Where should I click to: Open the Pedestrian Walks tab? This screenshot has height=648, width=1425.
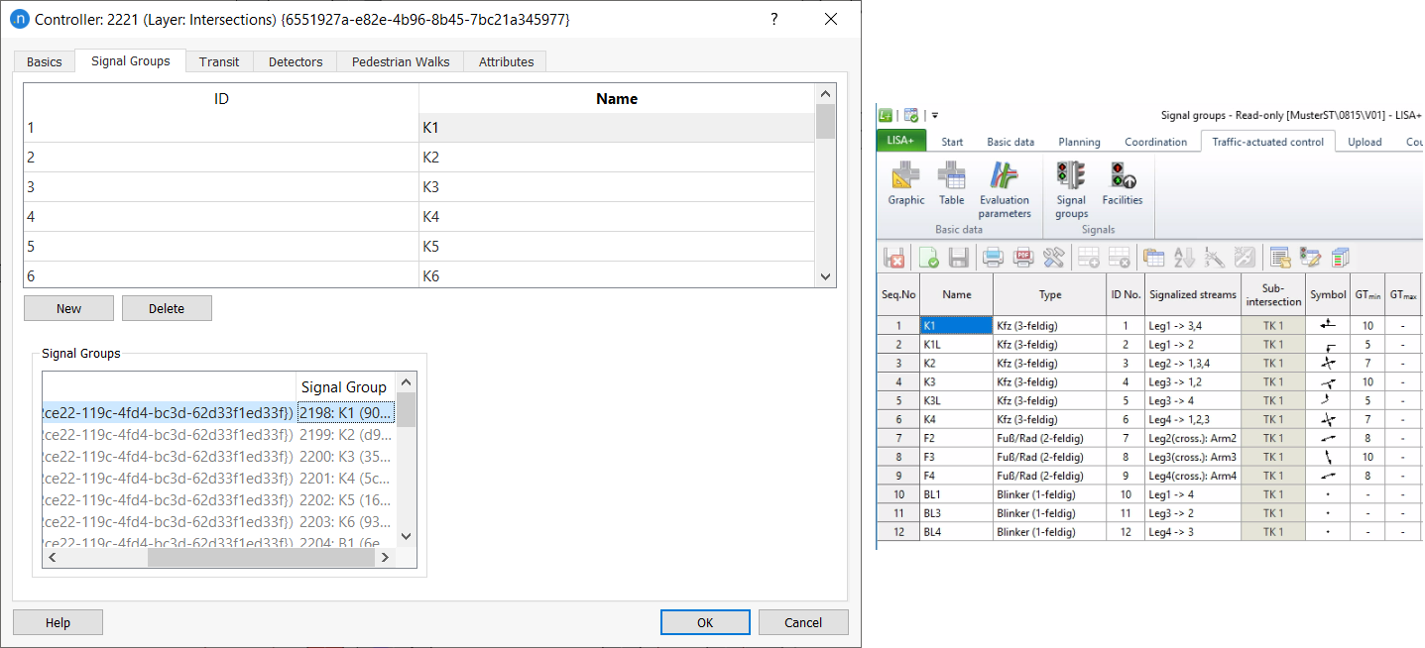(x=400, y=61)
